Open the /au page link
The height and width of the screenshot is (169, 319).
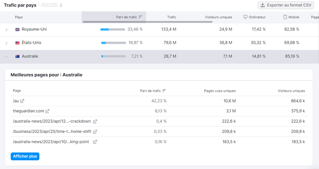coord(16,101)
